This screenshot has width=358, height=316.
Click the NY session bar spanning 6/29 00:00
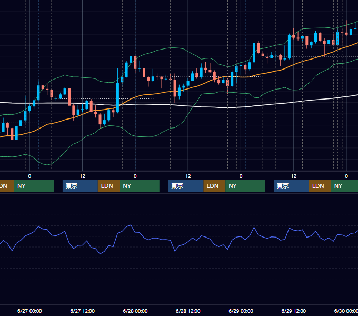245,186
